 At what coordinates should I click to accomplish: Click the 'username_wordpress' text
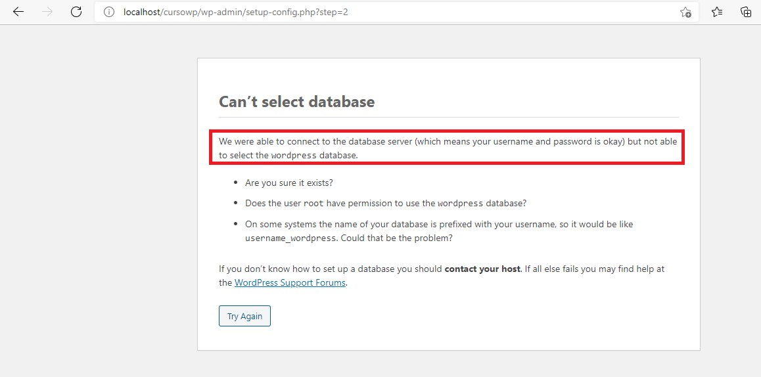pyautogui.click(x=290, y=238)
